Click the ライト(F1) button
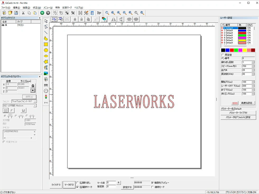 (56, 185)
